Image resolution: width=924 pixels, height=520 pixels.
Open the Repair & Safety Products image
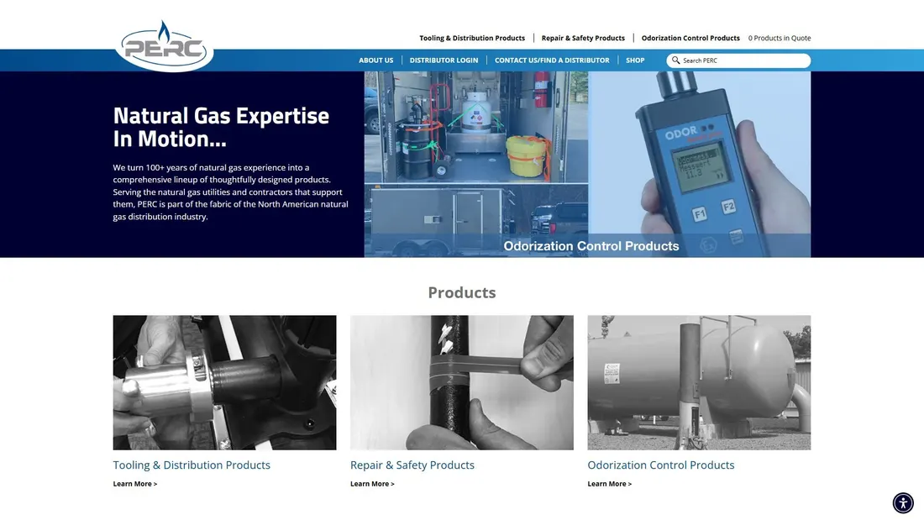point(461,382)
